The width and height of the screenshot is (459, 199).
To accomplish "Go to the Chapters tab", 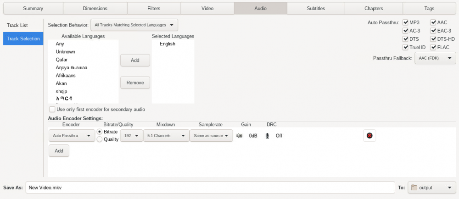I will 374,8.
